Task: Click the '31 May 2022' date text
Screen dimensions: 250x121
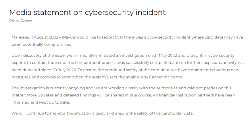Action: pos(166,55)
